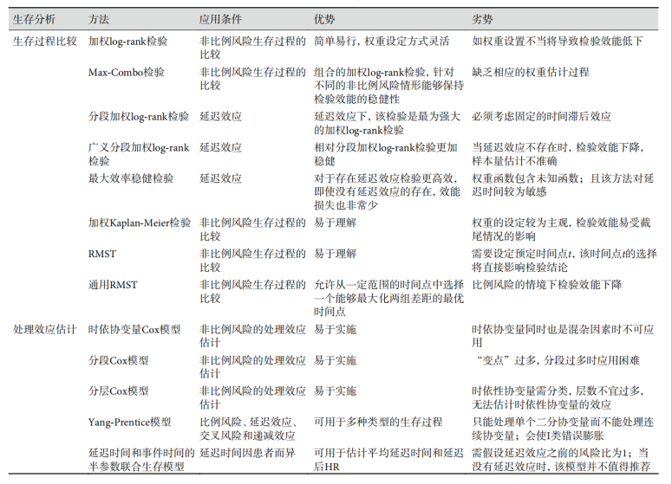This screenshot has width=672, height=484.
Task: Click '比例风险的情境下检验效能下降' text
Action: (x=547, y=285)
